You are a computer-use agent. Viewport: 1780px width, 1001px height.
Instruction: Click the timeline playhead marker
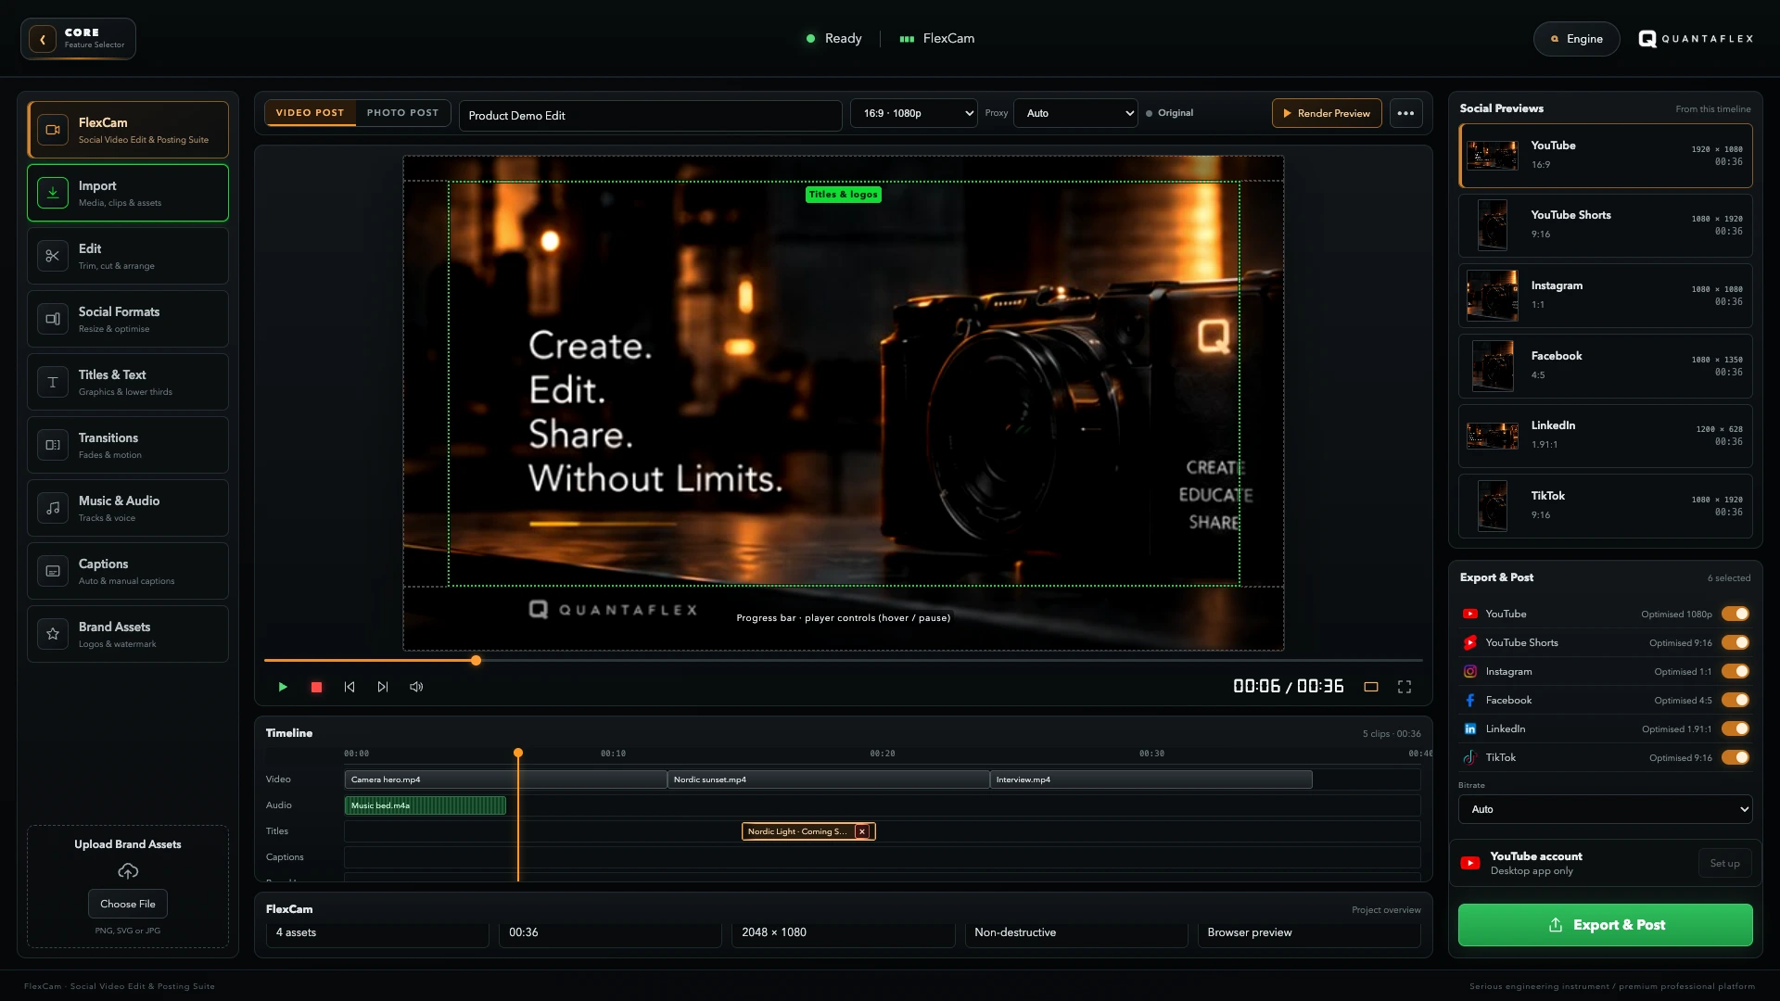click(x=518, y=753)
